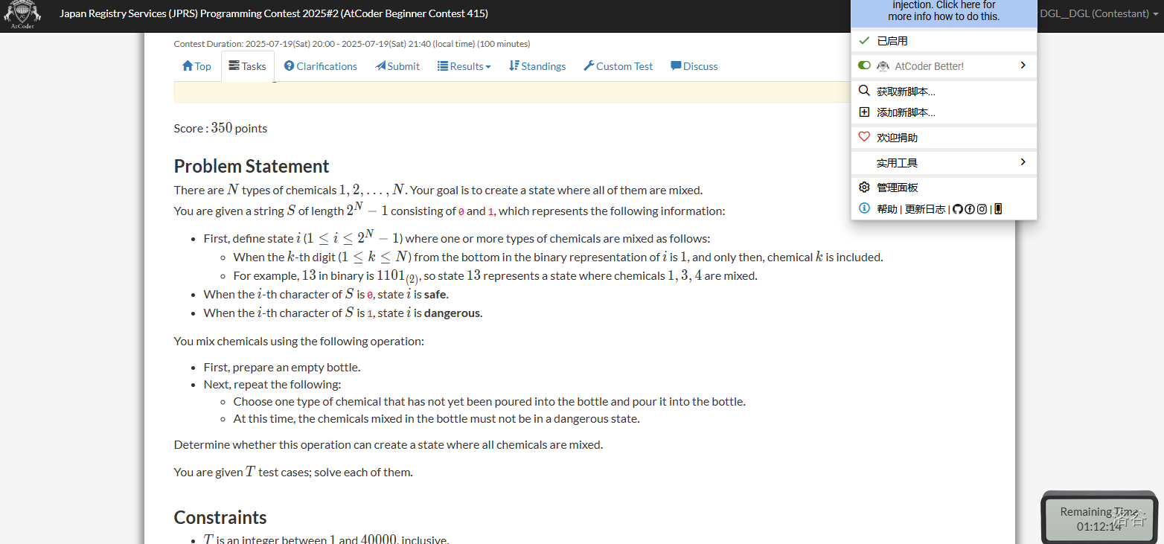This screenshot has height=544, width=1164.
Task: Open the DGL__DGL (Contestant) user dropdown
Action: point(1099,13)
